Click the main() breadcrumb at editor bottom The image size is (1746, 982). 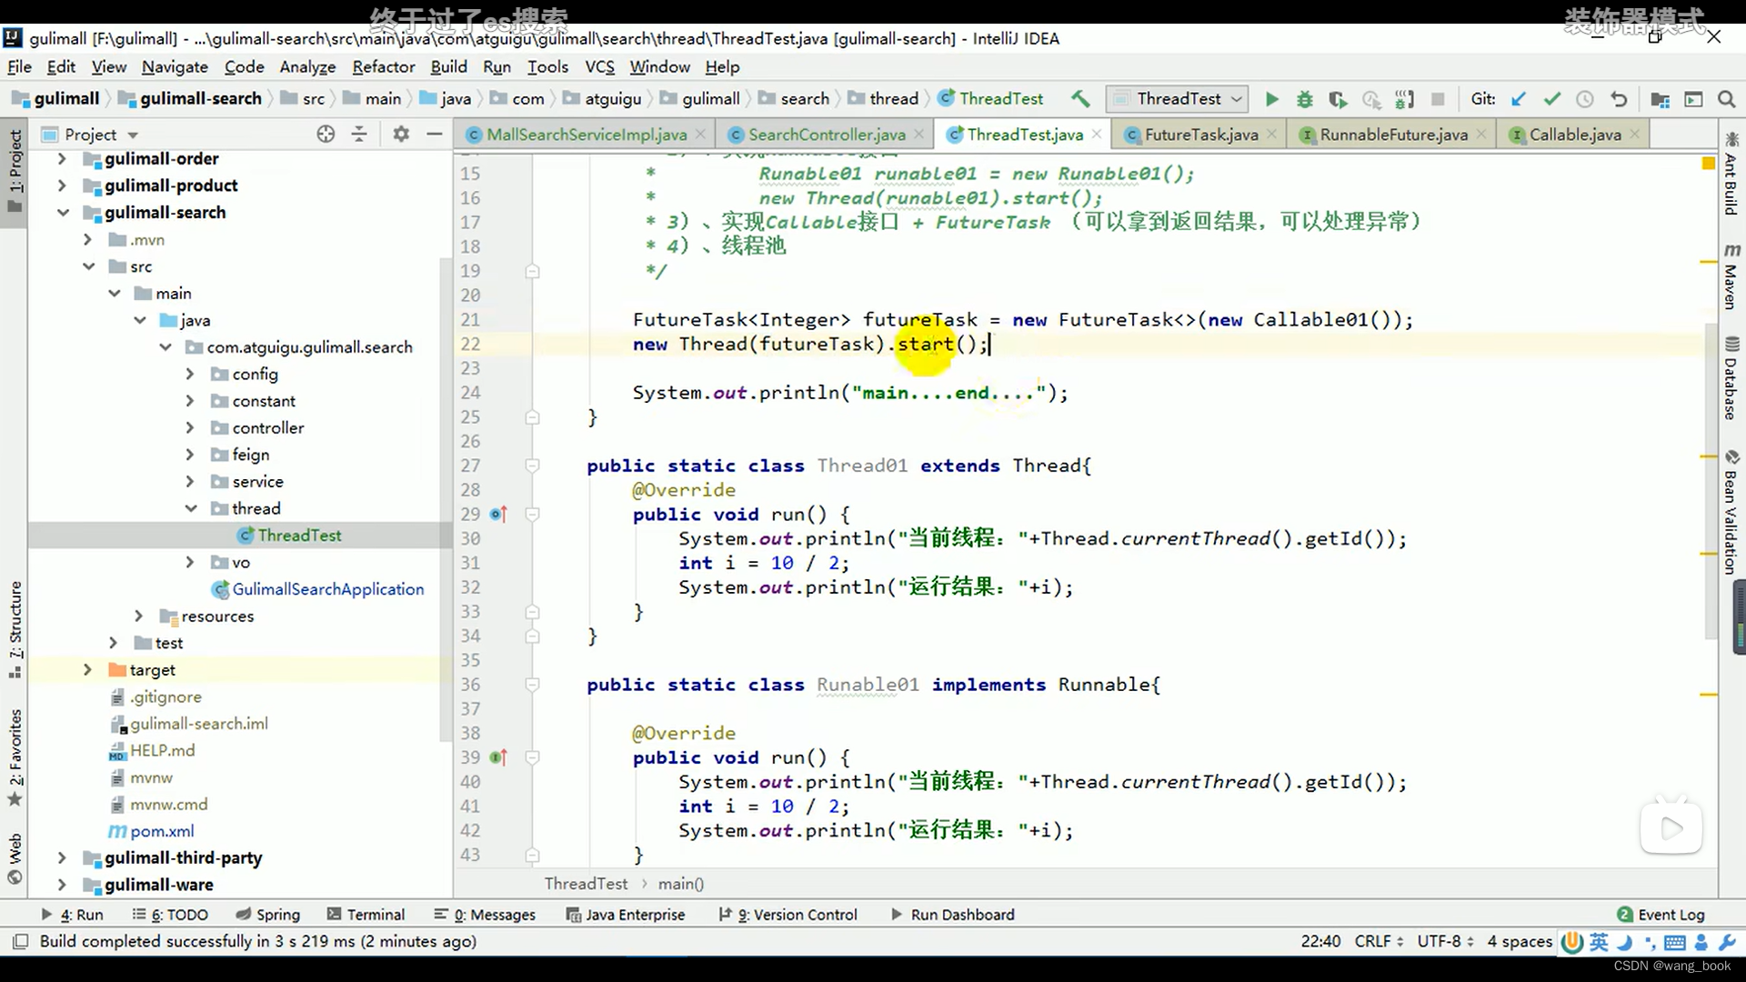pyautogui.click(x=681, y=884)
